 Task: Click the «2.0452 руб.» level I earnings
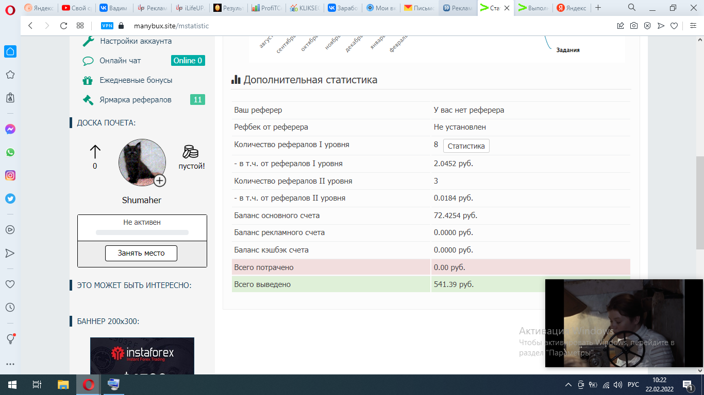tap(454, 164)
